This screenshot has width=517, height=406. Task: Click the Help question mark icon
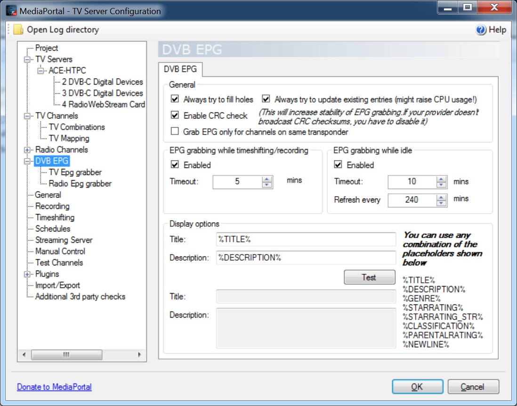tap(481, 30)
